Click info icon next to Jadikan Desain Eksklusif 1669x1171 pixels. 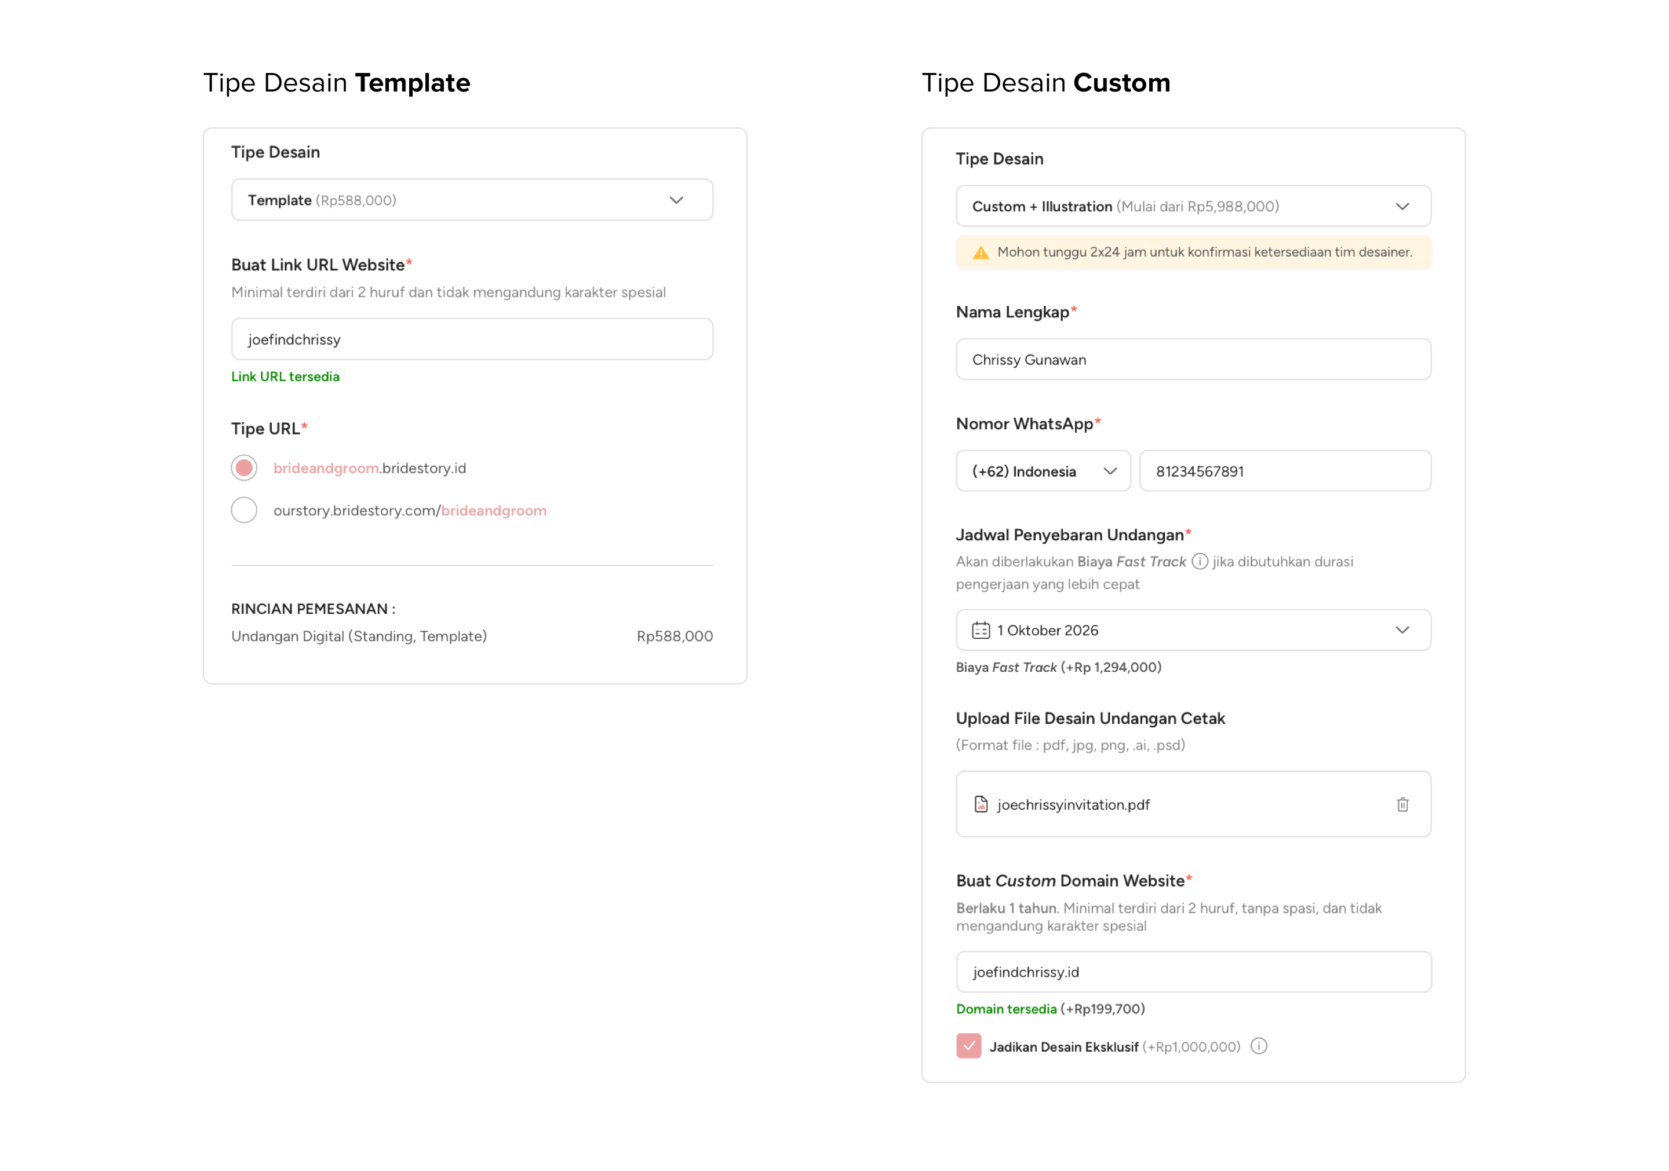(1259, 1046)
